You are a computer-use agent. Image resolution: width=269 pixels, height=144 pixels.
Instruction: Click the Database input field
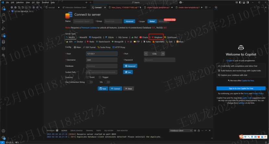click(102, 66)
